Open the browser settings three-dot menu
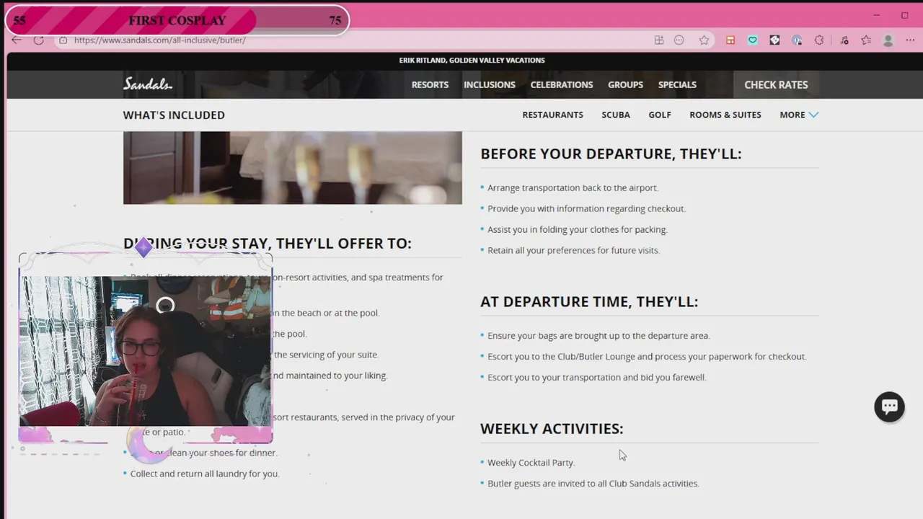The image size is (923, 519). pyautogui.click(x=910, y=40)
